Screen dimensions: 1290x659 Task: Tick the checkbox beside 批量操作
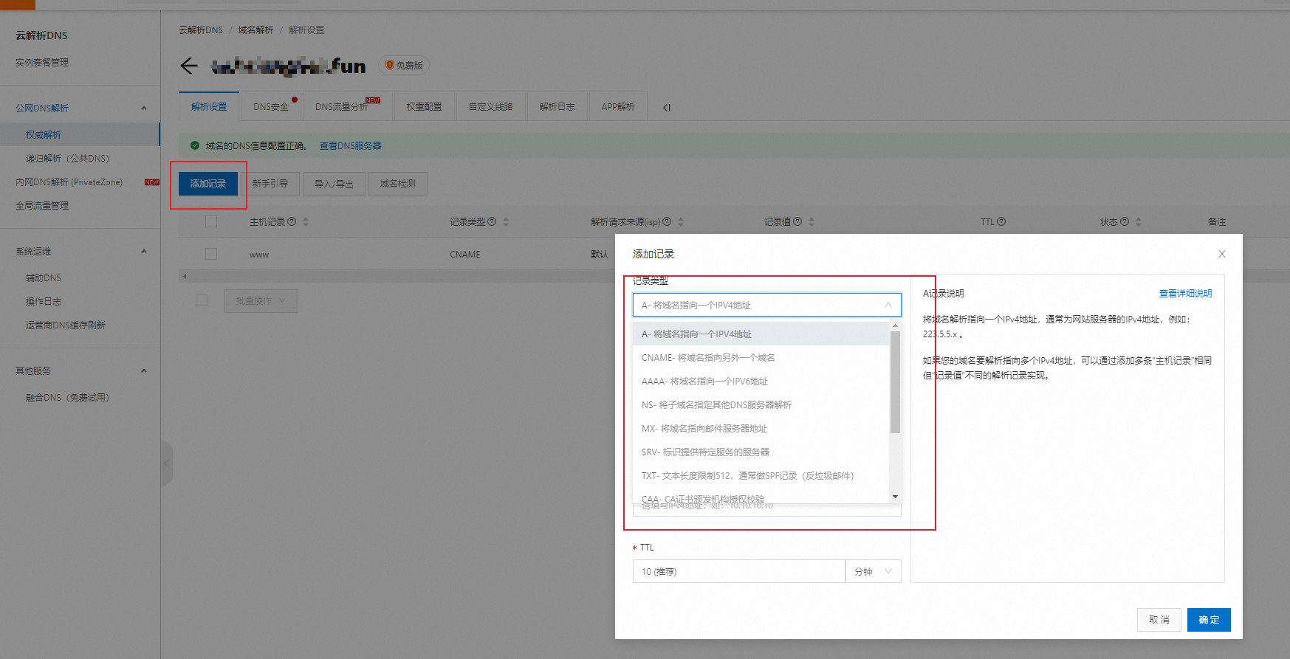(x=202, y=300)
